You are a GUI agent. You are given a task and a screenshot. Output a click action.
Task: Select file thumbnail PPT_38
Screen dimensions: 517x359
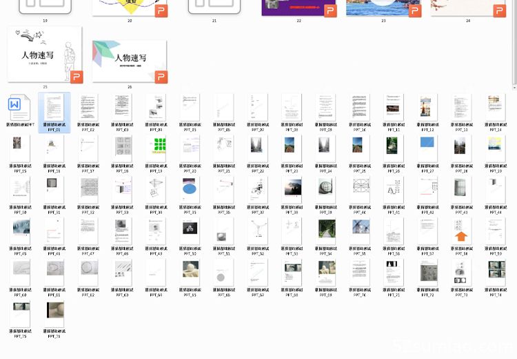(x=292, y=190)
